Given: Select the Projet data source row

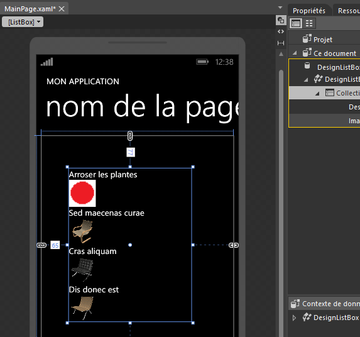Looking at the screenshot, I should (x=324, y=40).
